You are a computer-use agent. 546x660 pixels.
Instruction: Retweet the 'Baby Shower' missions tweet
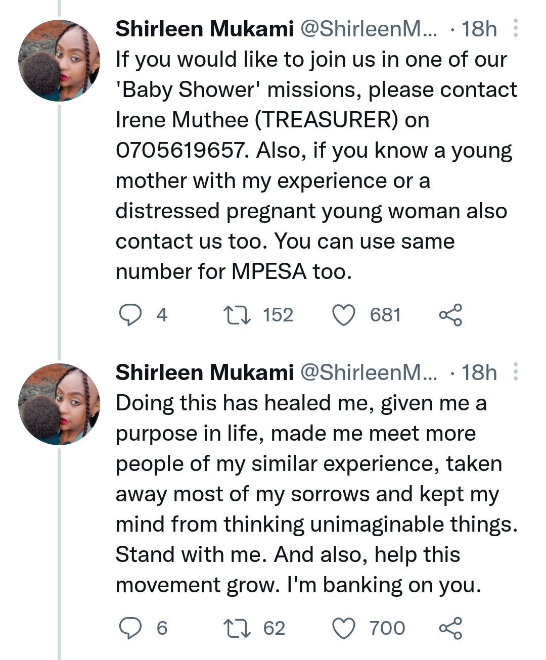click(x=237, y=315)
